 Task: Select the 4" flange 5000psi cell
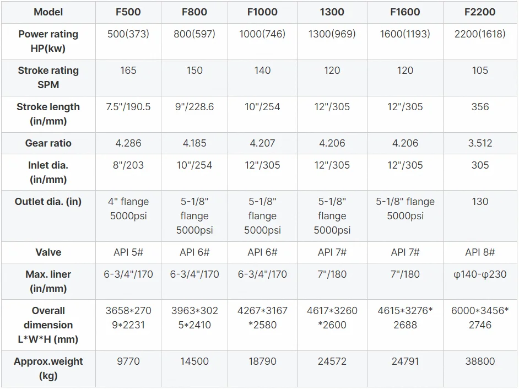[x=128, y=209]
